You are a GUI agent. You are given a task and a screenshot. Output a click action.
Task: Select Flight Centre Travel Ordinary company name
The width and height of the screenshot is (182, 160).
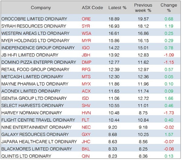pyautogui.click(x=38, y=120)
